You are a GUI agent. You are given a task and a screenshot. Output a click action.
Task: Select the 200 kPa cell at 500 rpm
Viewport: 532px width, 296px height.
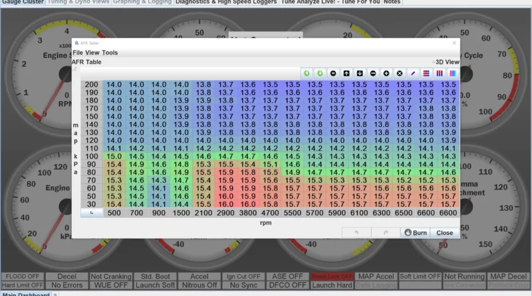click(114, 85)
